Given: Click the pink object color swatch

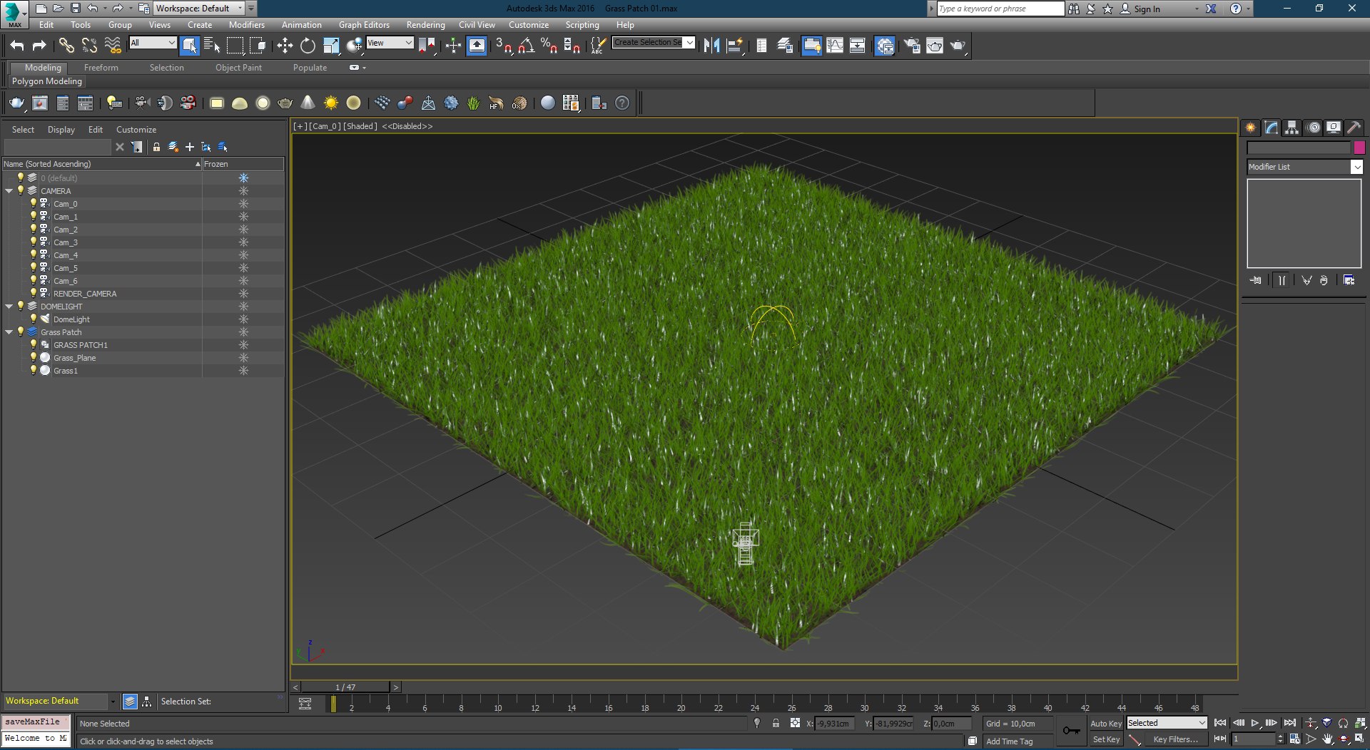Looking at the screenshot, I should pos(1359,148).
